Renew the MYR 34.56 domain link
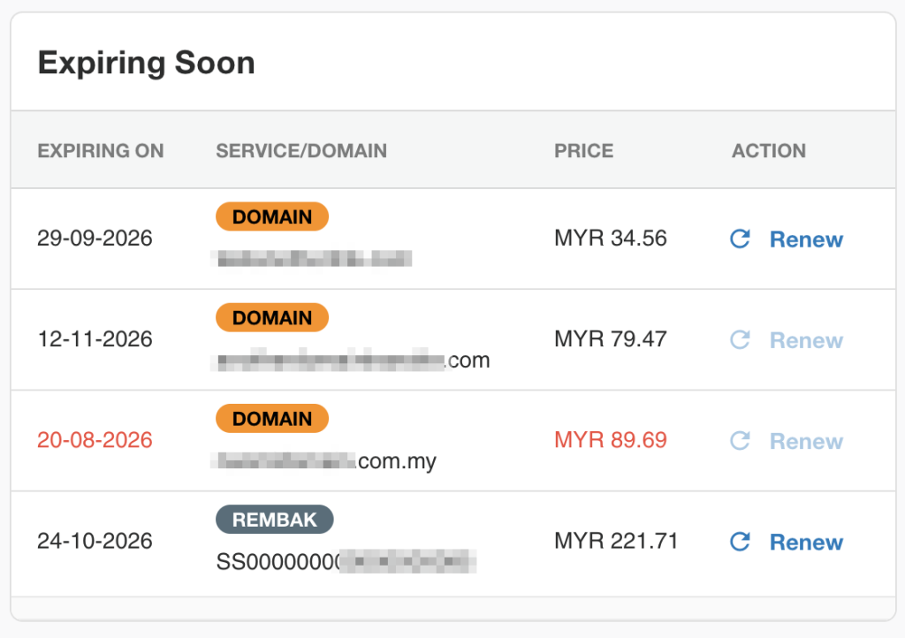Image resolution: width=905 pixels, height=638 pixels. tap(806, 239)
